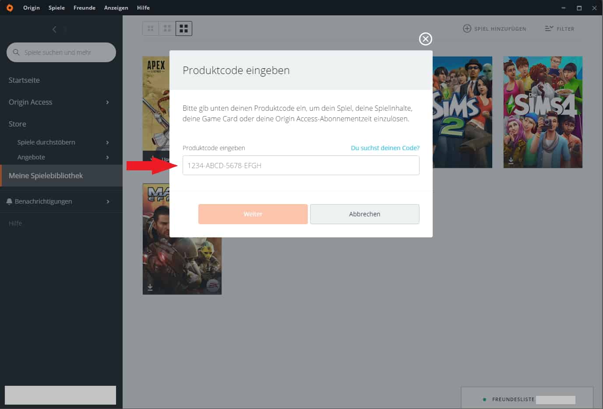The height and width of the screenshot is (409, 603).
Task: Open the Anzeigen menu
Action: pyautogui.click(x=116, y=8)
